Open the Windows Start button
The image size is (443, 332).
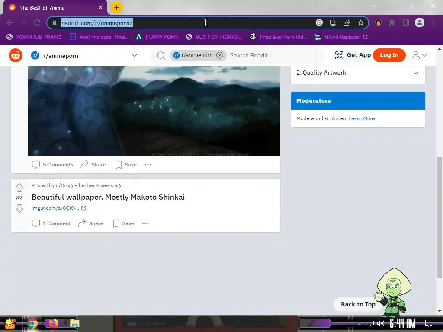(10, 323)
